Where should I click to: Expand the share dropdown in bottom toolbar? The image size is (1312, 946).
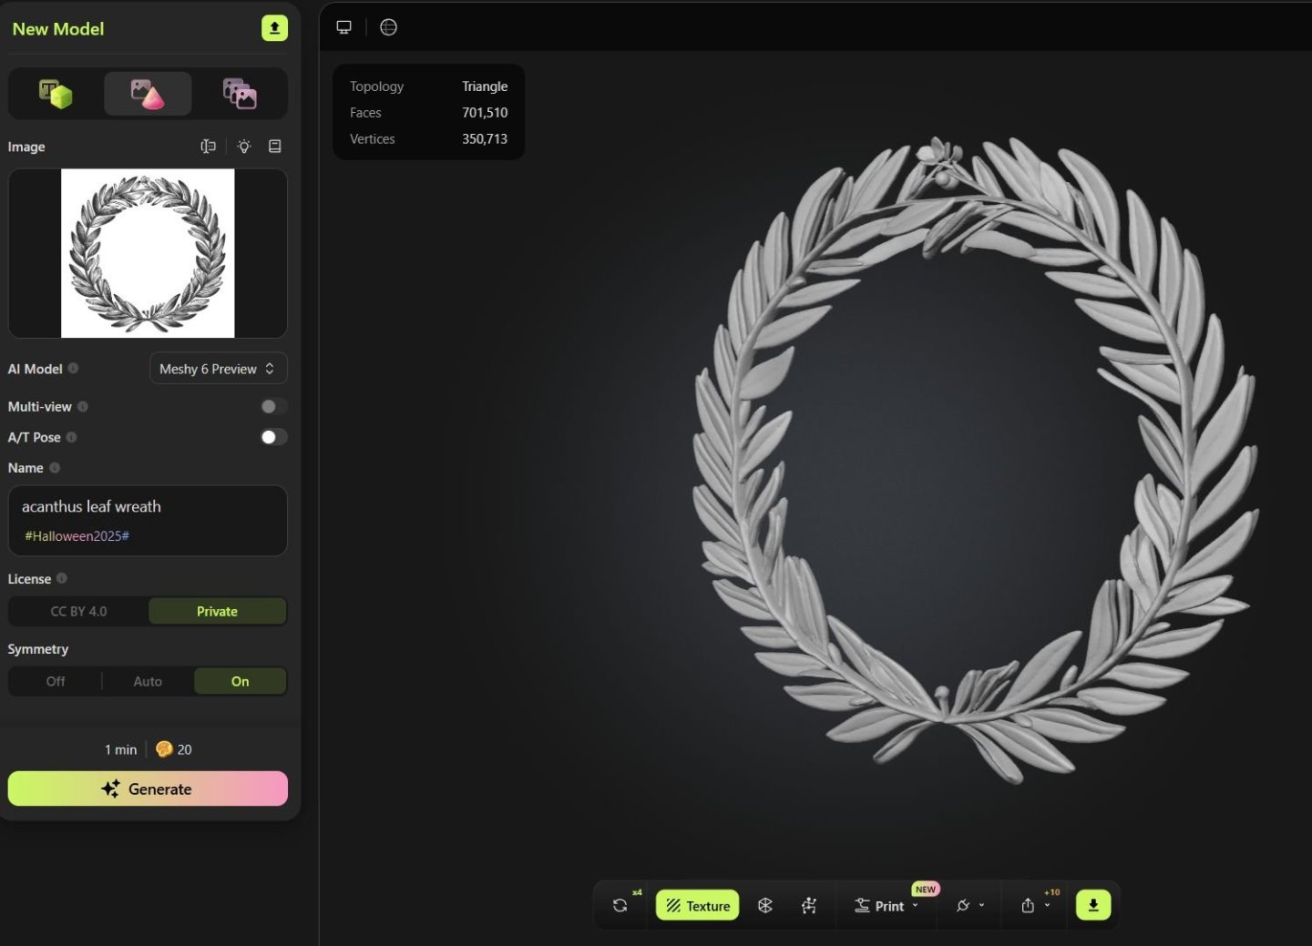tap(1035, 906)
